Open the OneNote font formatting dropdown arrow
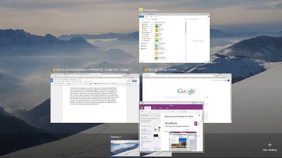The image size is (282, 158). 153,111
